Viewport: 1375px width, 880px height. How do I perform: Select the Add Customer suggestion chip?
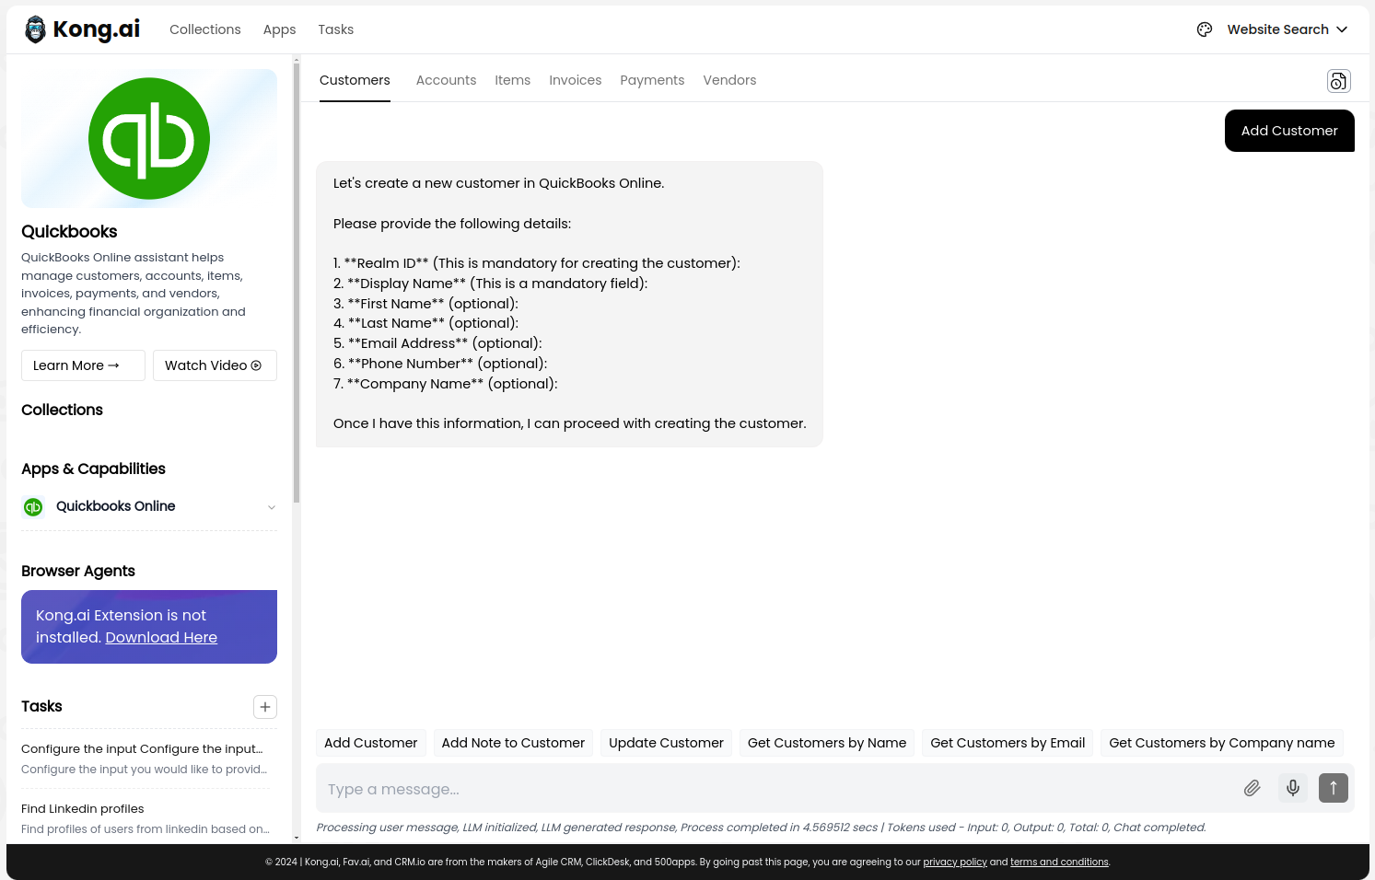tap(371, 743)
